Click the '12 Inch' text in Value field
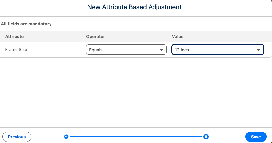This screenshot has width=272, height=143. [182, 50]
